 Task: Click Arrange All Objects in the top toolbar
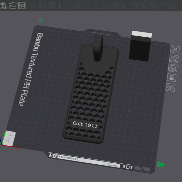pyautogui.click(x=22, y=5)
